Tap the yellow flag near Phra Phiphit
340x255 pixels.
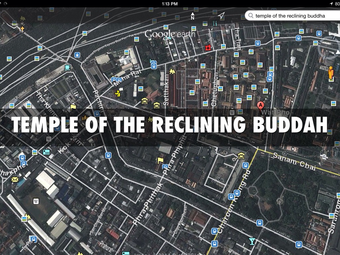(160, 161)
